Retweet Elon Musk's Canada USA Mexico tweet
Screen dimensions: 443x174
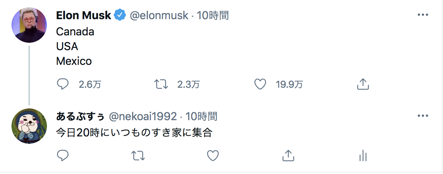click(x=161, y=84)
